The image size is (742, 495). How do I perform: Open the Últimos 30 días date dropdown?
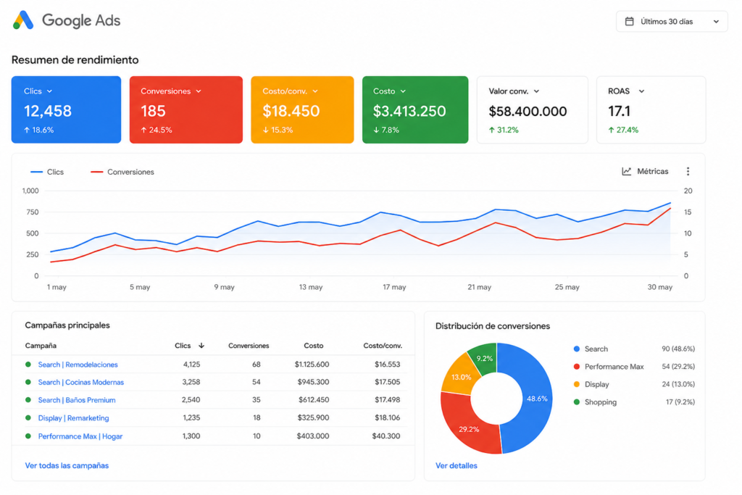click(x=672, y=21)
